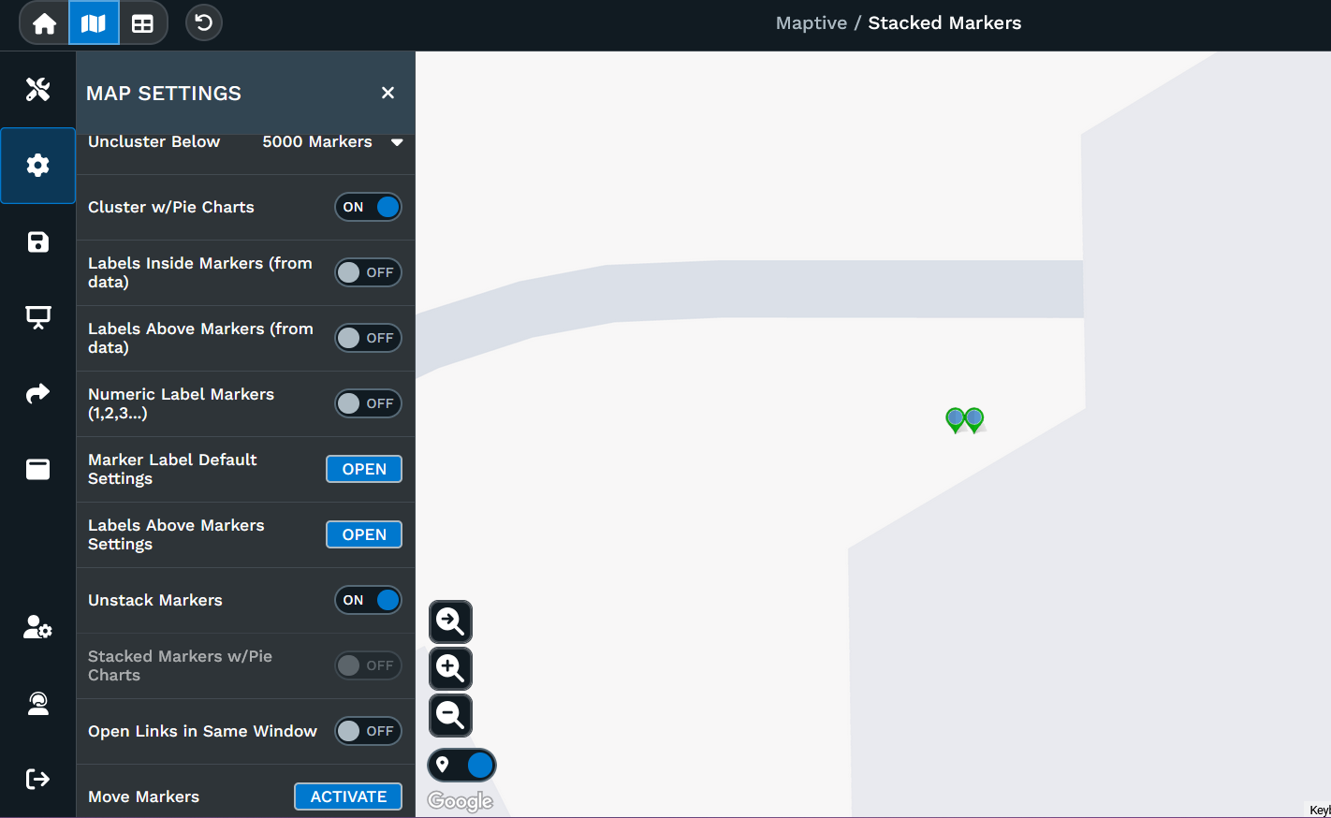Click the Save floppy disk sidebar icon
Image resolution: width=1331 pixels, height=818 pixels.
[37, 242]
